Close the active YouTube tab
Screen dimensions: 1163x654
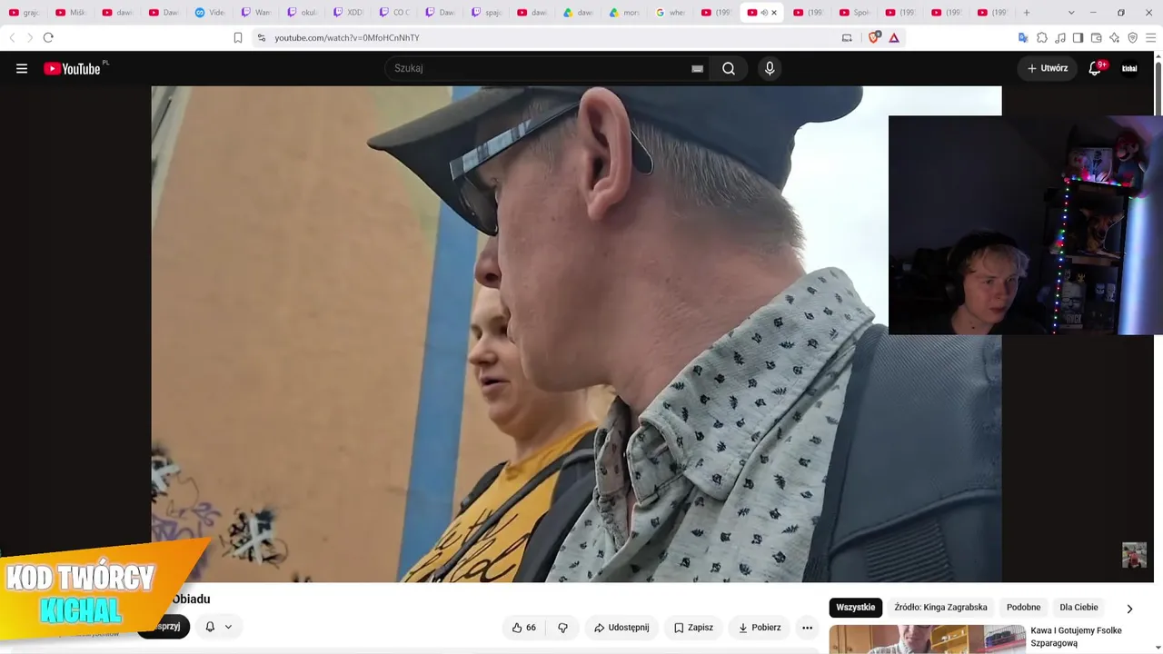pyautogui.click(x=774, y=13)
